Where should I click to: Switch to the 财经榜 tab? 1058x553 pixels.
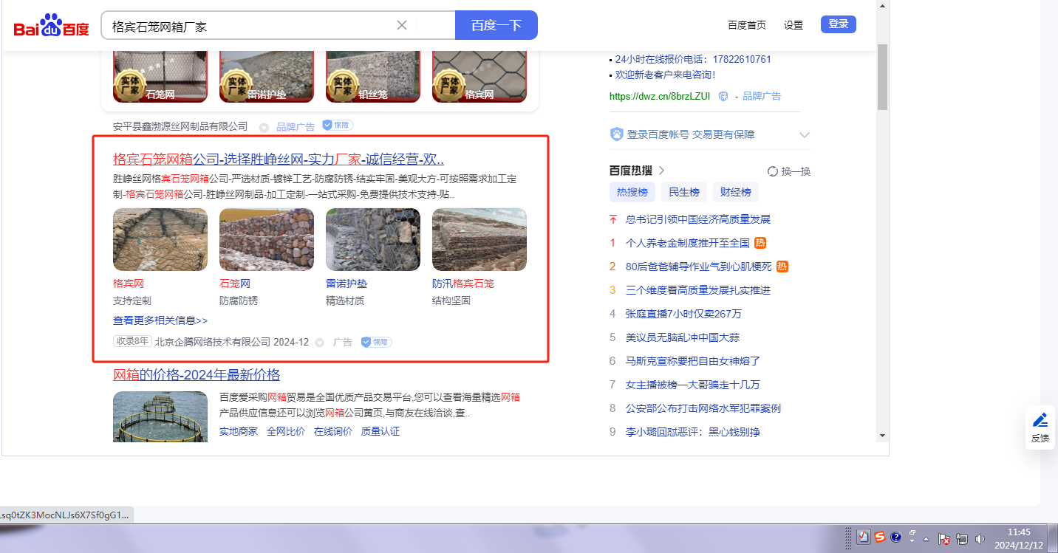[x=736, y=192]
